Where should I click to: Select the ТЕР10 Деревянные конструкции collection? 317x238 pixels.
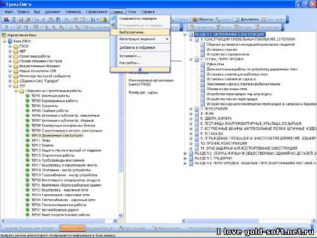57,135
